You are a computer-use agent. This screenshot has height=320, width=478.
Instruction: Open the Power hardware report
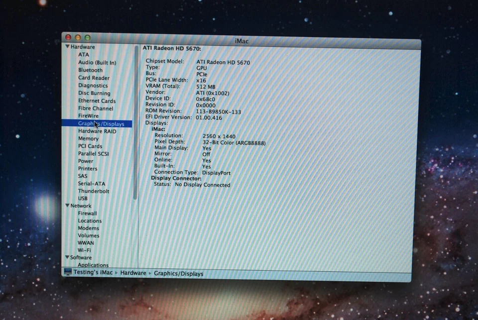point(86,161)
